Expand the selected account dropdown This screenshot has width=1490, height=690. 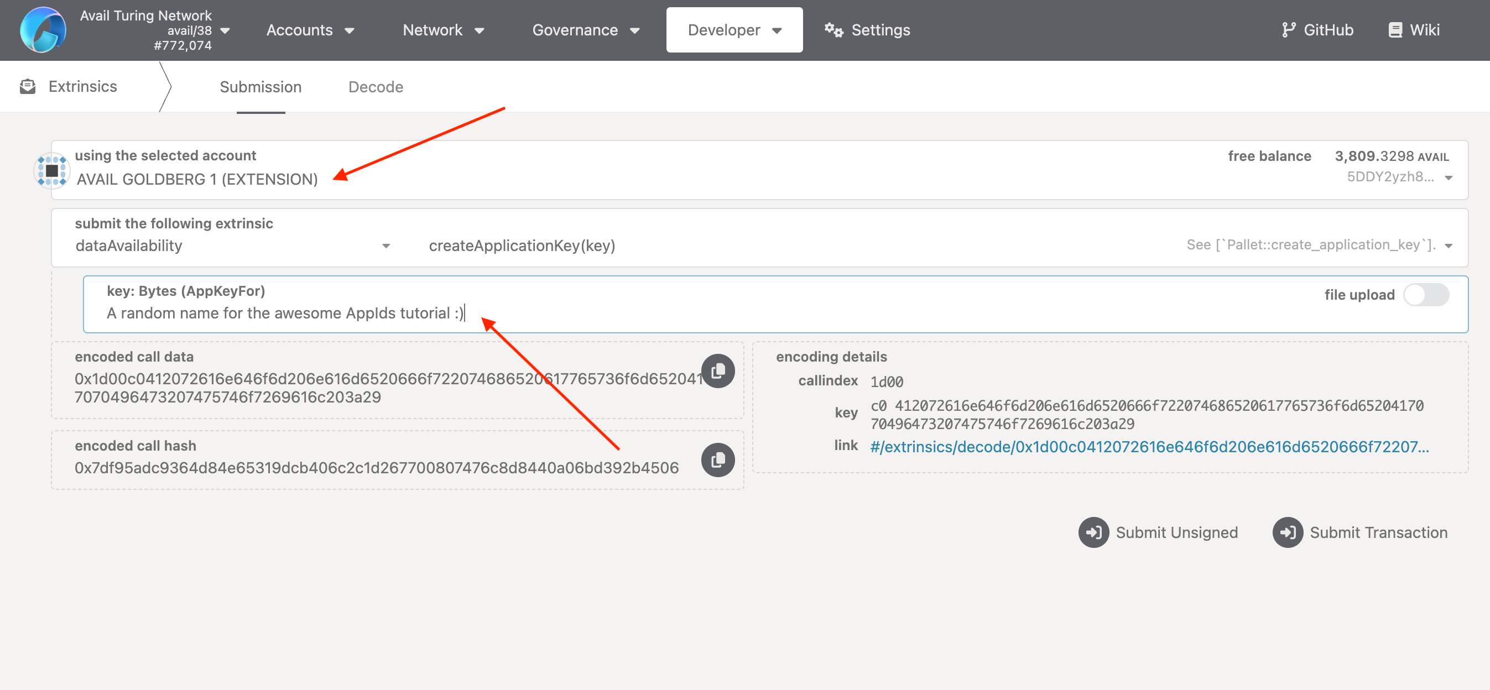[1448, 178]
